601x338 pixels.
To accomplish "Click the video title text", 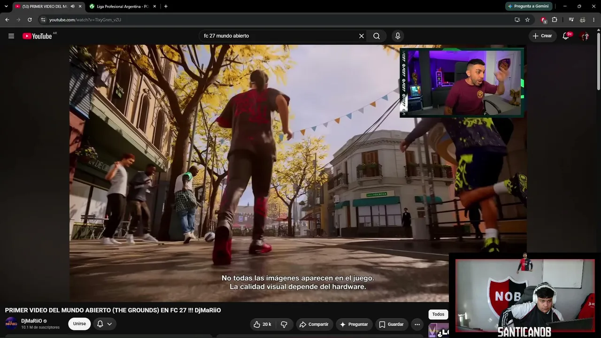I will (x=113, y=310).
